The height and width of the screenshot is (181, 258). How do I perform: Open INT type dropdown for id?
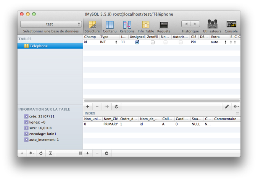[x=116, y=42]
